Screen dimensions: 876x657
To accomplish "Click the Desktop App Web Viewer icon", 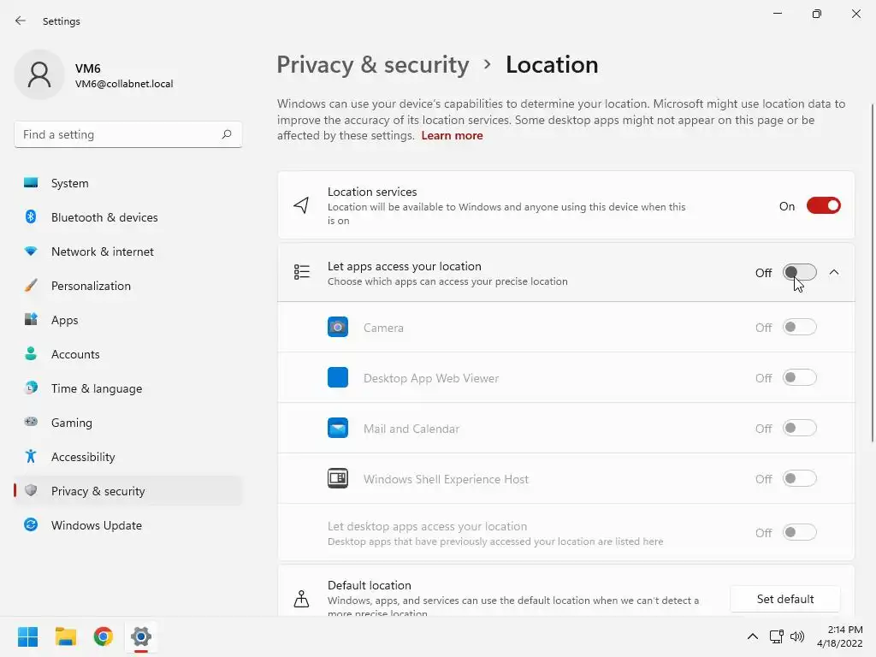I will 338,377.
